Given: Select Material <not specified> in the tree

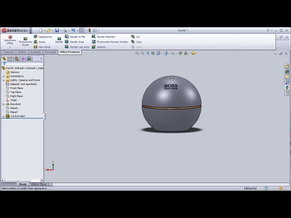Looking at the screenshot, I should [x=21, y=84].
